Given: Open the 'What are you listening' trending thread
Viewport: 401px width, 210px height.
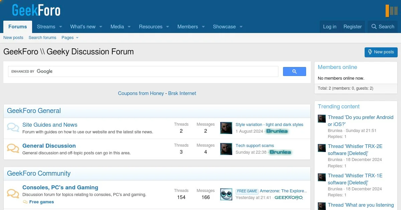Looking at the screenshot, I should point(361,205).
